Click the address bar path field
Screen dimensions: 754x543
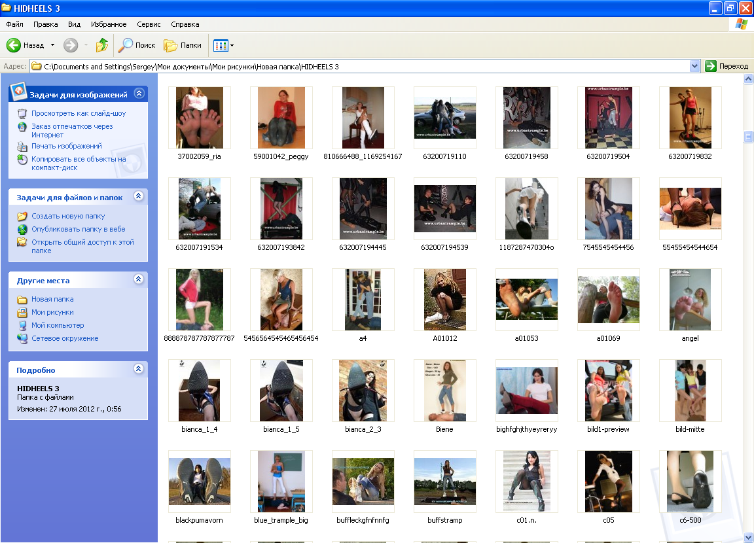tap(365, 66)
